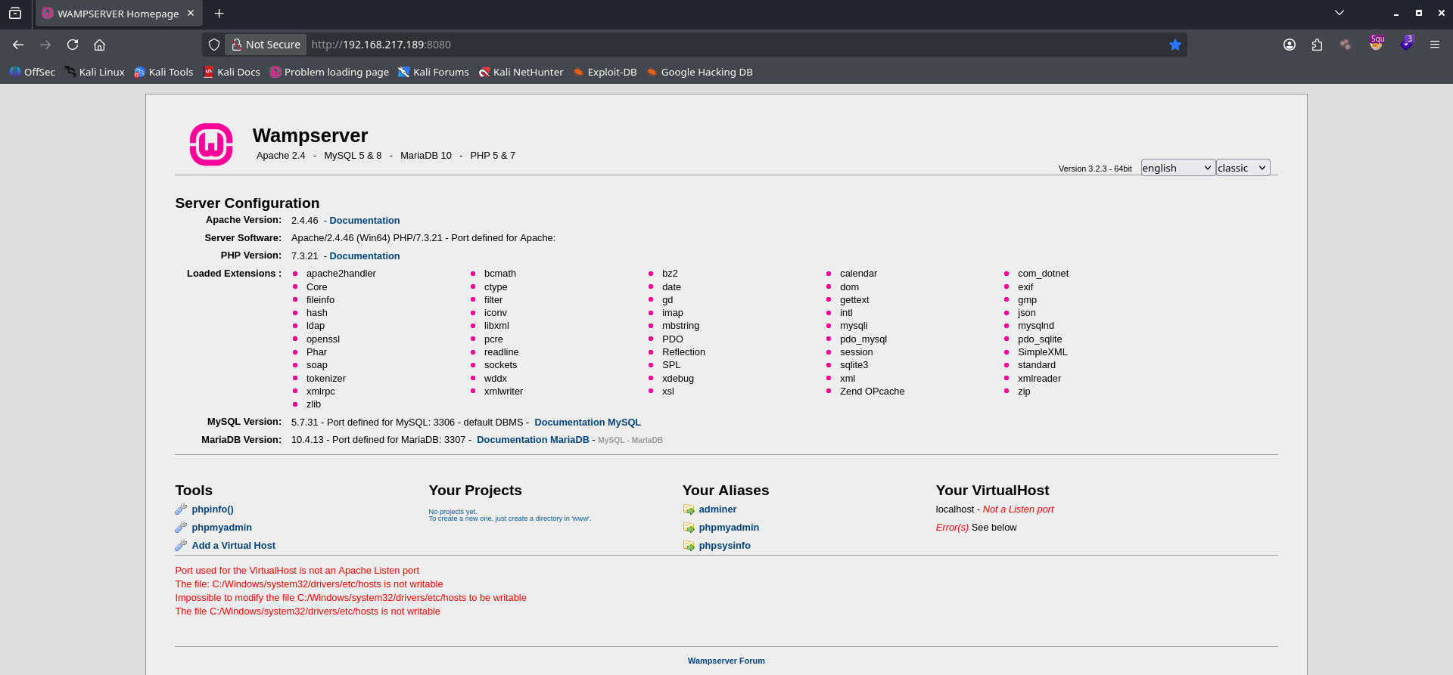Expand the list all tabs chevron
Image resolution: width=1453 pixels, height=675 pixels.
point(1339,13)
